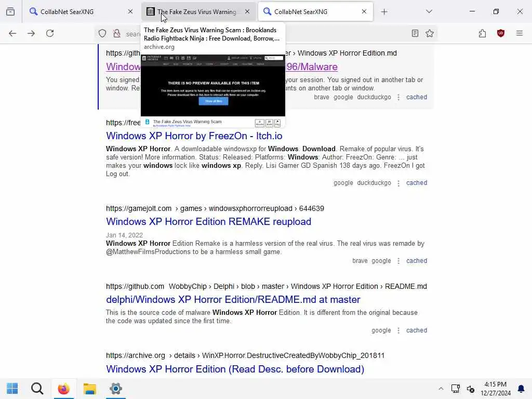This screenshot has height=399, width=532.
Task: Open delphi/Windows XP Horror Edition README.md link
Action: [233, 300]
